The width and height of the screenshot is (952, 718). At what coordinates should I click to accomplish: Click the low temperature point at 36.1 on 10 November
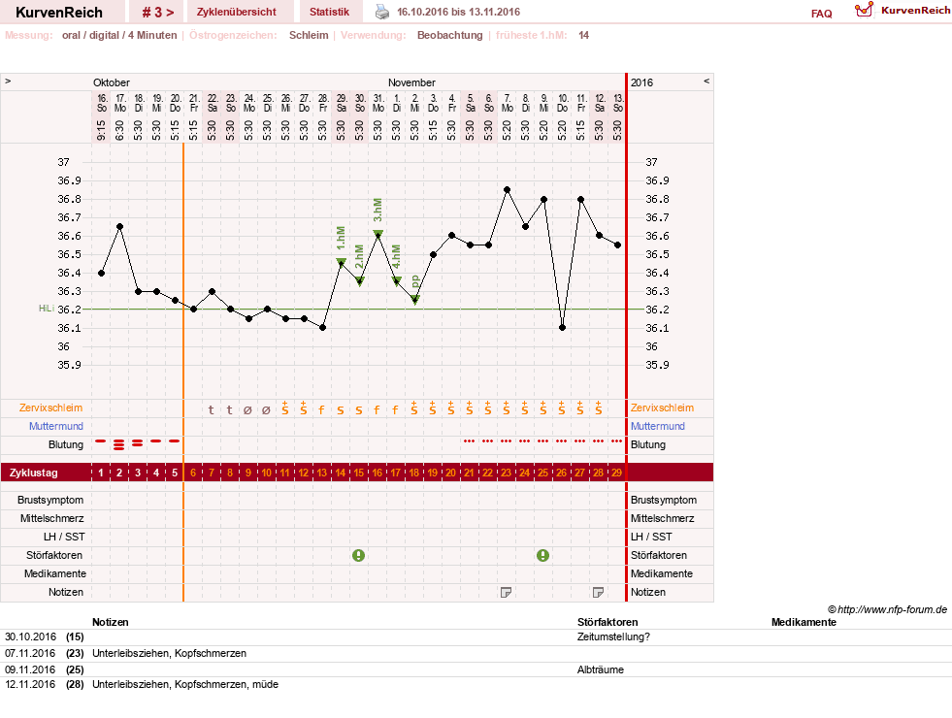[562, 328]
